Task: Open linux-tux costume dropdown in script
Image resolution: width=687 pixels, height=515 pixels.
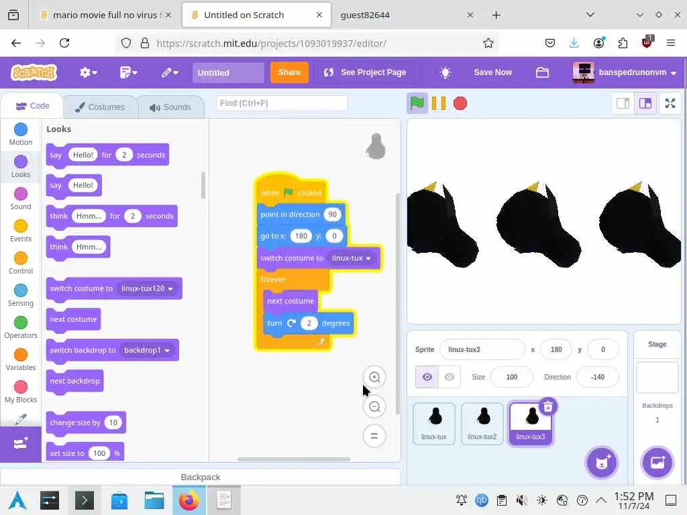Action: 352,258
